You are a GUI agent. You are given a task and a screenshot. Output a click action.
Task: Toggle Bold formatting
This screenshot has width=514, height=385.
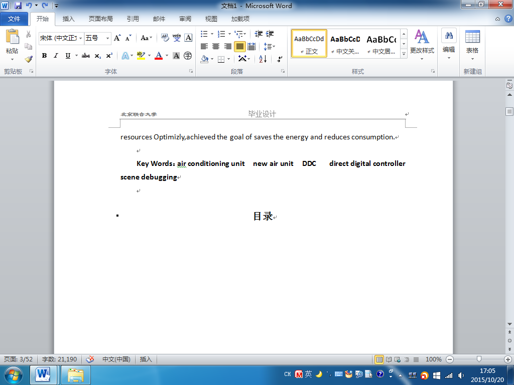(44, 56)
